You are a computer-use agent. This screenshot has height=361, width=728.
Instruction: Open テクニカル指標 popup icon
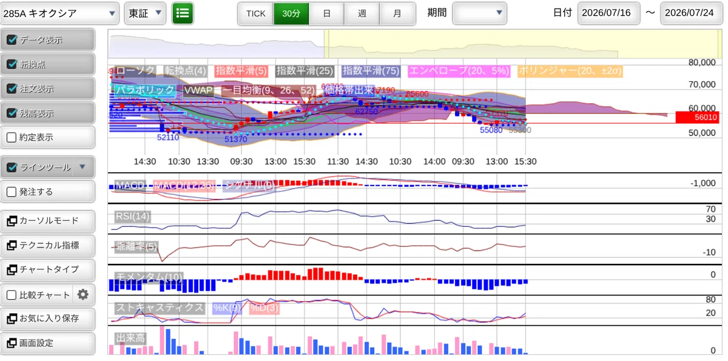point(12,245)
